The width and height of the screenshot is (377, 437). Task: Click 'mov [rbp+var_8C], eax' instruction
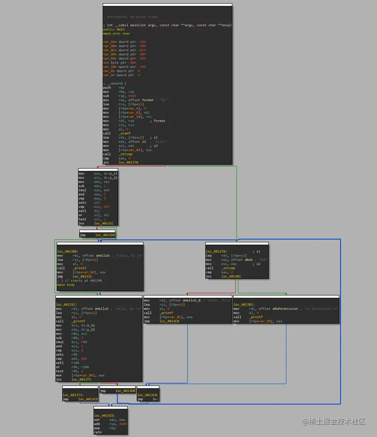point(168,317)
